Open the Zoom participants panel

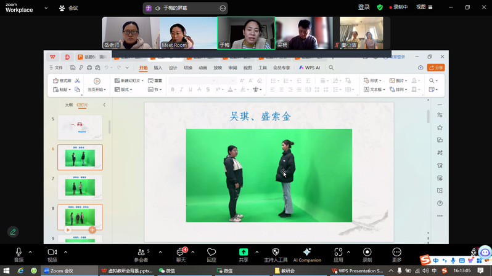(141, 253)
